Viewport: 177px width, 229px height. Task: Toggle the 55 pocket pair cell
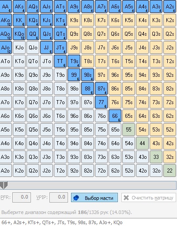tap(128, 130)
